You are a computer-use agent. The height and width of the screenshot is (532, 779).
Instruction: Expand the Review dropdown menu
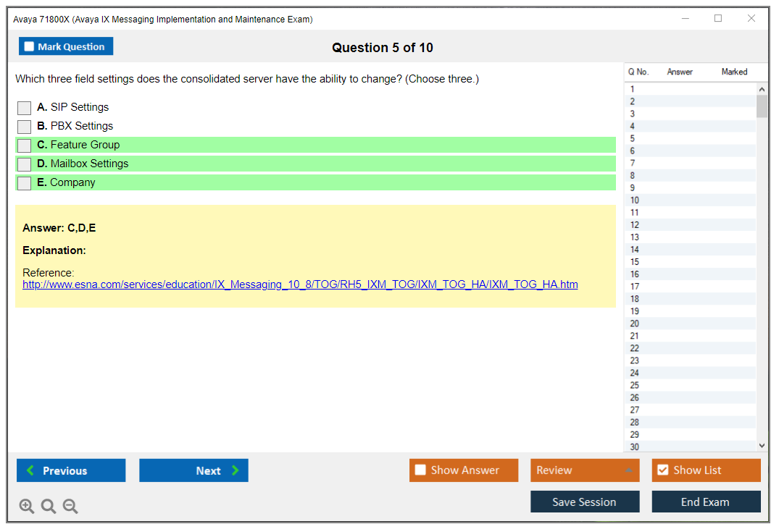pyautogui.click(x=628, y=470)
